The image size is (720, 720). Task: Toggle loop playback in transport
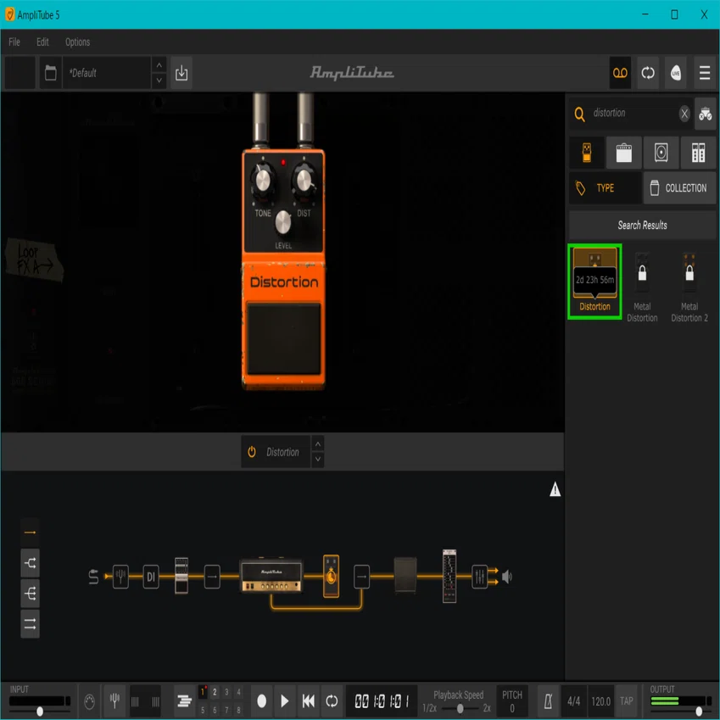tap(332, 700)
